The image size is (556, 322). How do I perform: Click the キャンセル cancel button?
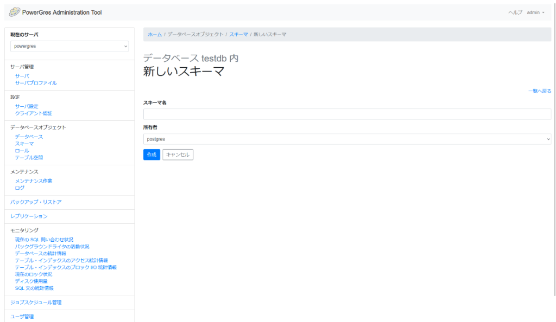(178, 154)
